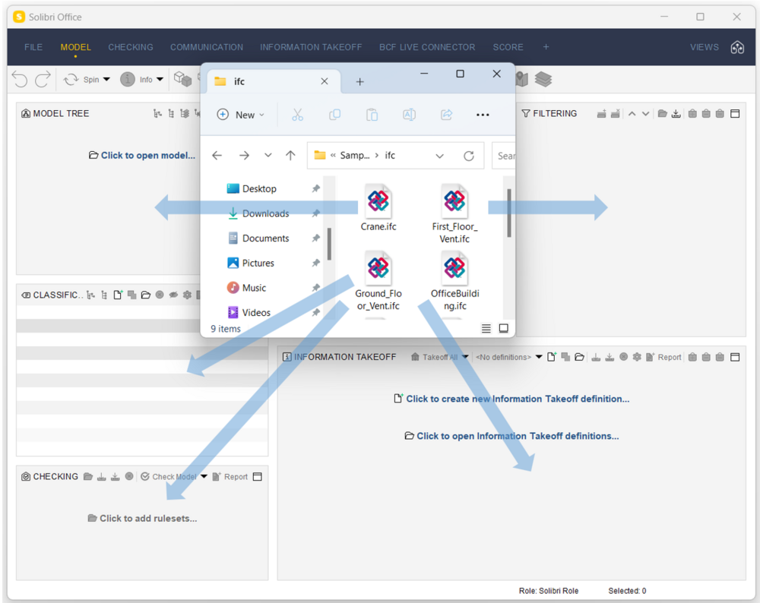
Task: Open the New dropdown in Explorer
Action: coord(240,115)
